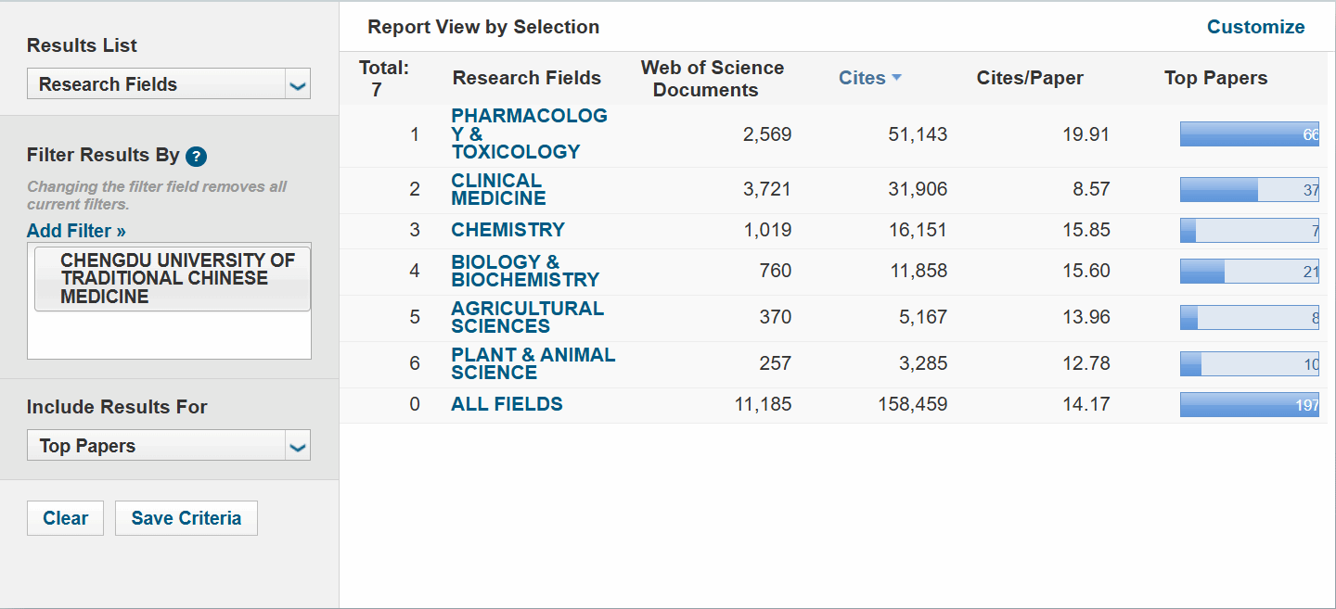Click the Clinical Medicine top papers bar

click(1249, 190)
